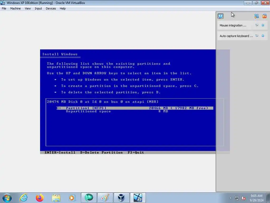Viewport: 270px width, 203px height.
Task: Click the muted volume tray icon
Action: (x=243, y=198)
